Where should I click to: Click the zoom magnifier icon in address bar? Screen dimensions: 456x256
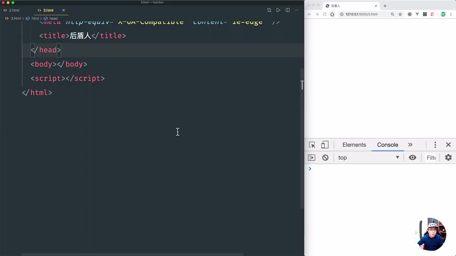(392, 14)
